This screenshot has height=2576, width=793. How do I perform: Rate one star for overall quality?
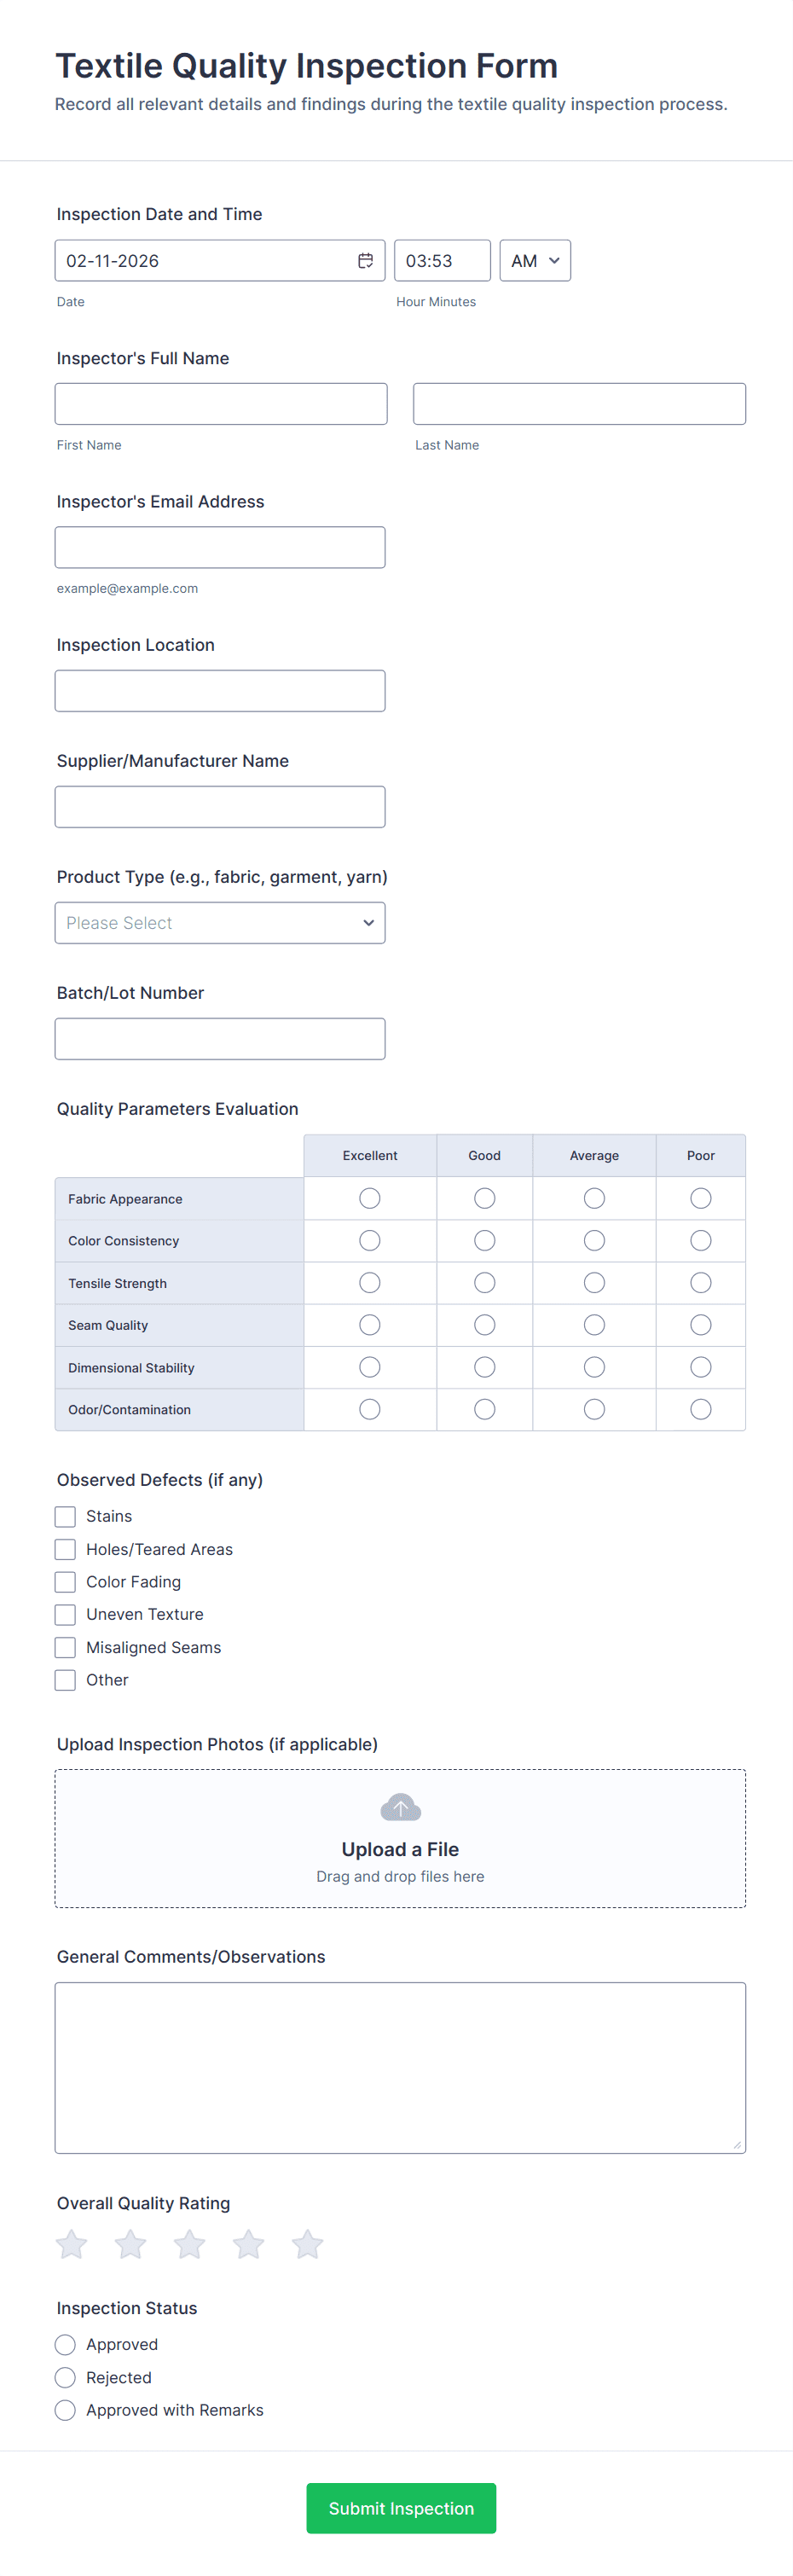[x=72, y=2244]
